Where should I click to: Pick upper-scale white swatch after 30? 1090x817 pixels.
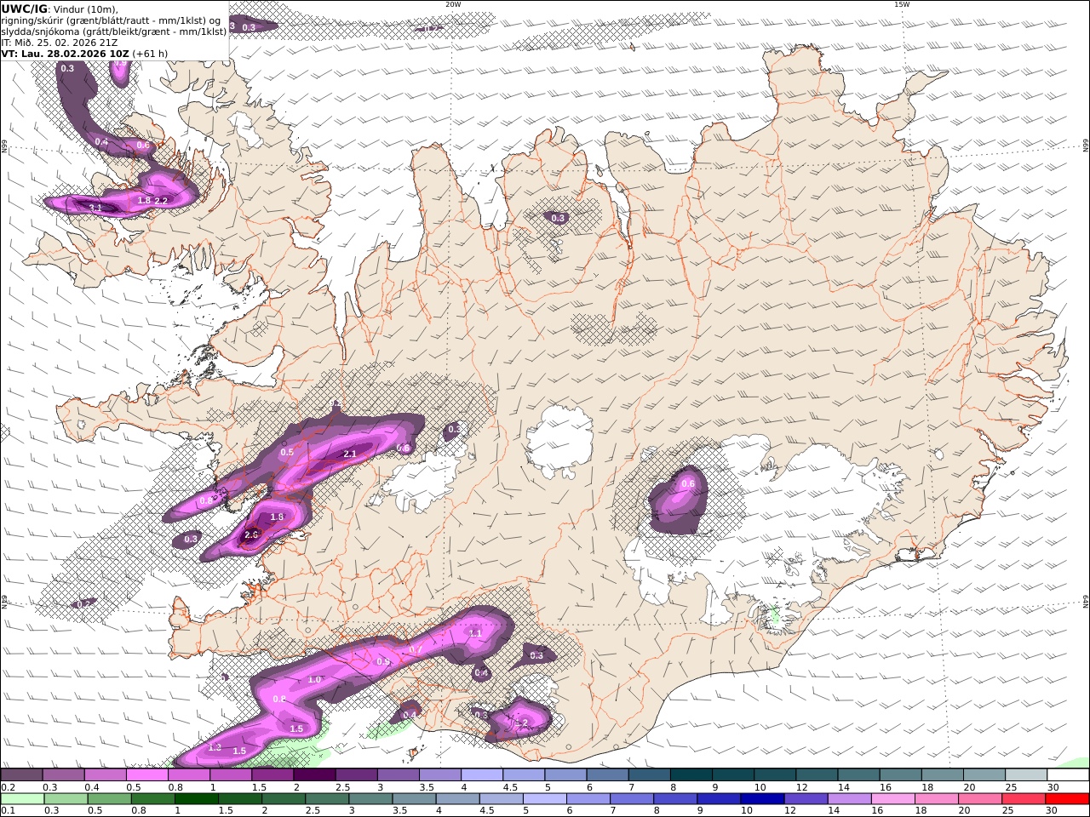pyautogui.click(x=1069, y=775)
